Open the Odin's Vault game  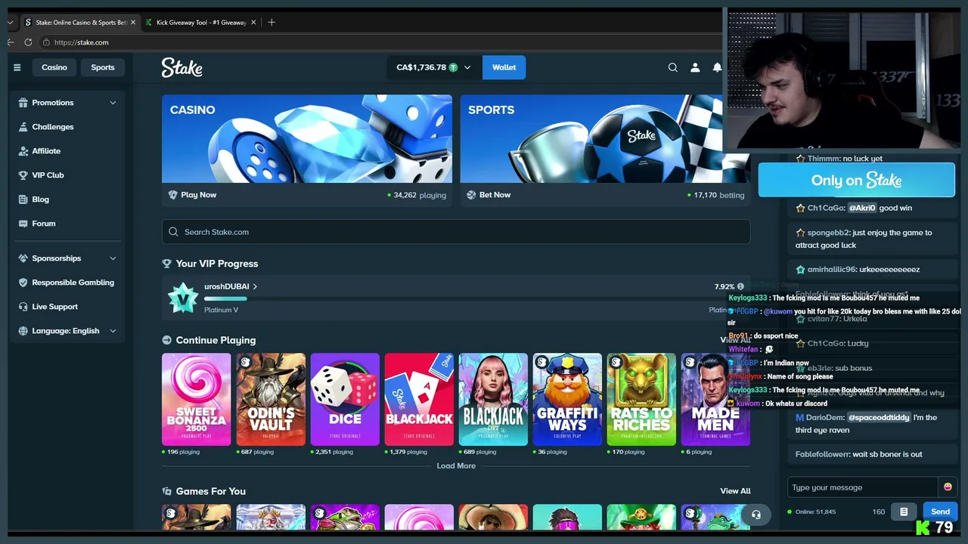click(271, 400)
